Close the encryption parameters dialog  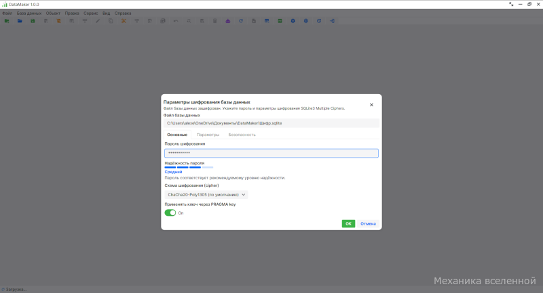[371, 105]
